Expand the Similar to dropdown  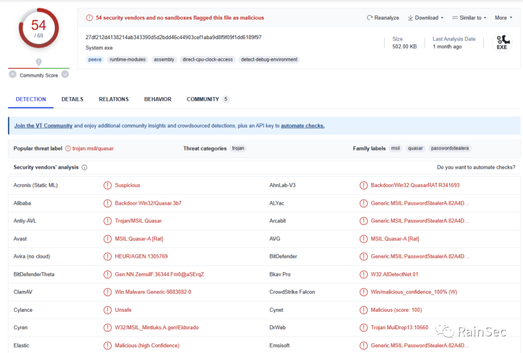point(469,17)
